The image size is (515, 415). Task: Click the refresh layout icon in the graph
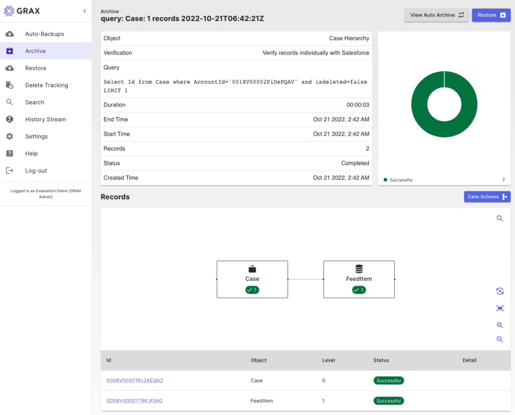tap(500, 291)
